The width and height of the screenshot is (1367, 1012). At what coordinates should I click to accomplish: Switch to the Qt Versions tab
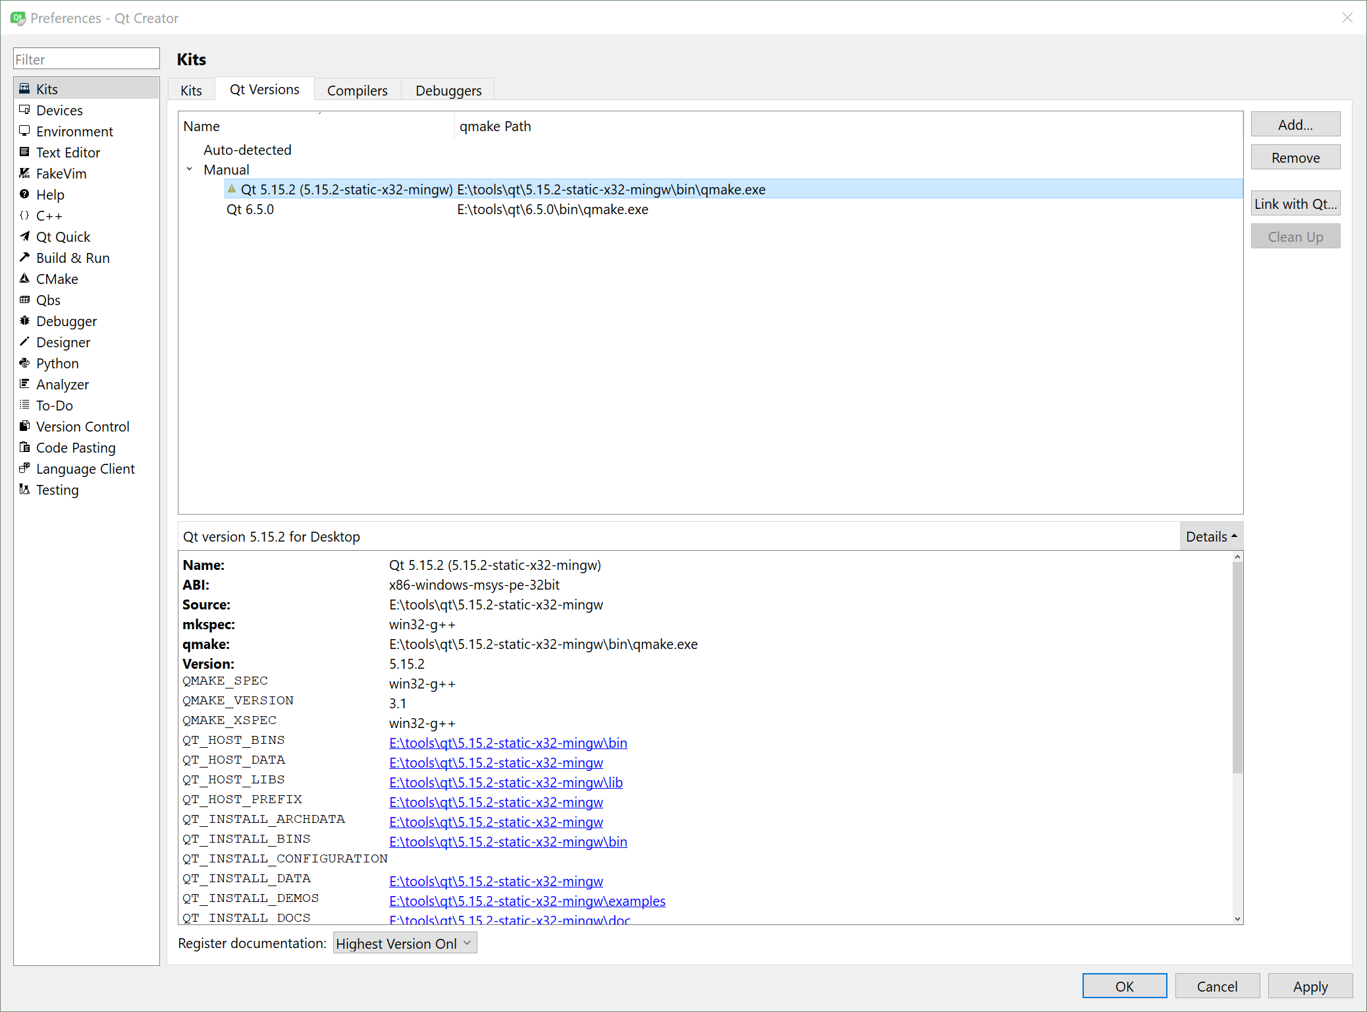(264, 90)
